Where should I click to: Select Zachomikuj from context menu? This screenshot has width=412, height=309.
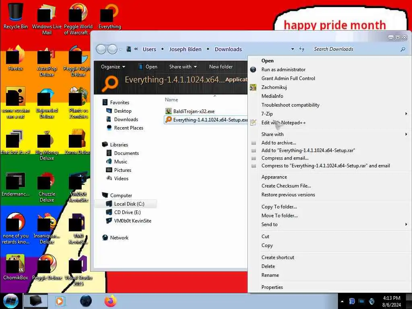coord(274,87)
